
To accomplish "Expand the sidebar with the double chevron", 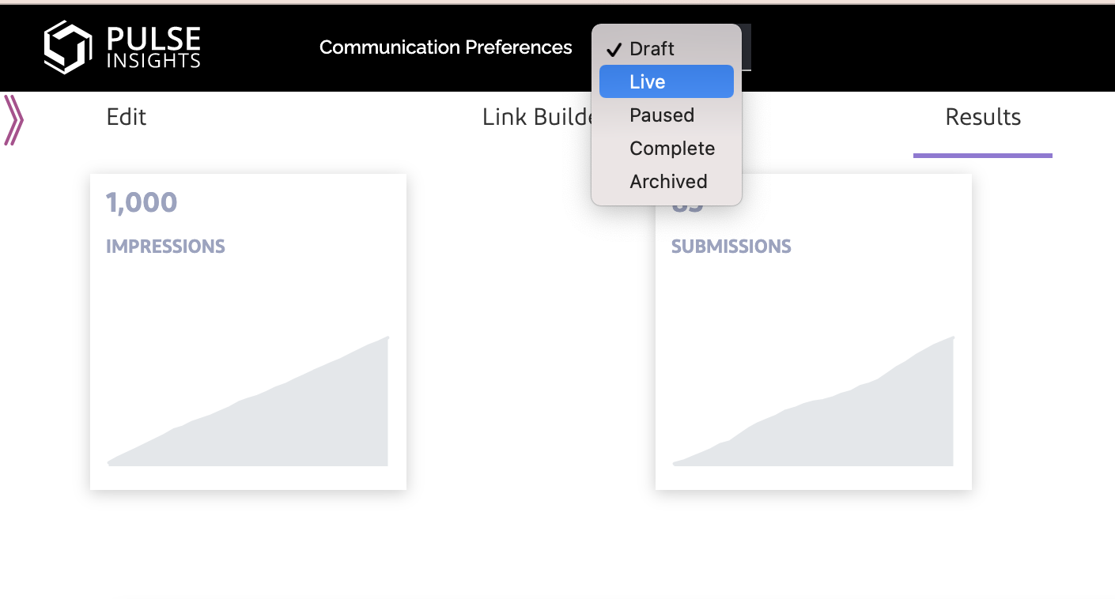I will 13,120.
